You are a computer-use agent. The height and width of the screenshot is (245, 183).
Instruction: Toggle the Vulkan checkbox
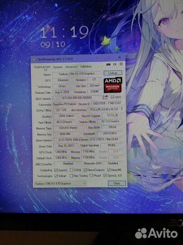click(56, 176)
